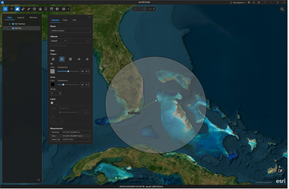The width and height of the screenshot is (289, 189).
Task: Open the interactive analysis tool icon
Action: (x=23, y=9)
